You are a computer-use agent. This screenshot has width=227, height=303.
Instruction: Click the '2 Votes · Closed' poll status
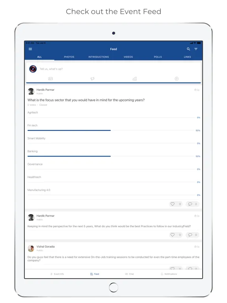click(37, 105)
